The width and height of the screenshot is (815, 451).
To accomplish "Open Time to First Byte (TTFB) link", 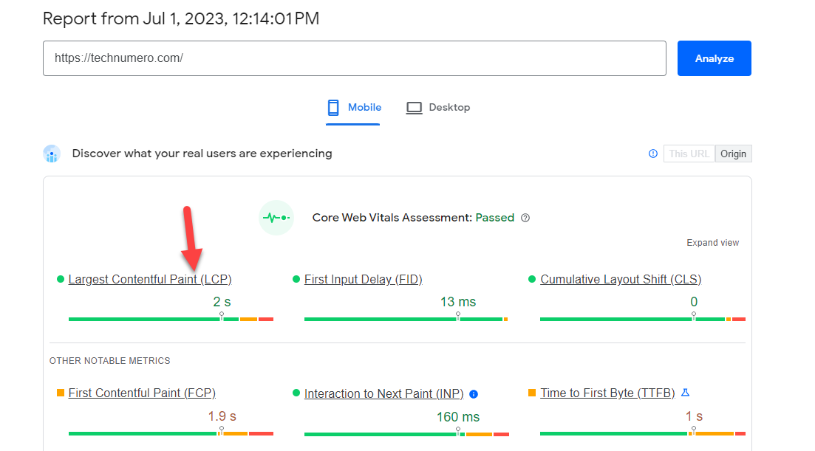I will [607, 393].
